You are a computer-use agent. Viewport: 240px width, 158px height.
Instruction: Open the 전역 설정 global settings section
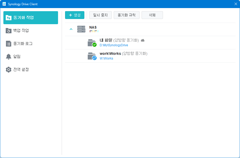[31, 70]
